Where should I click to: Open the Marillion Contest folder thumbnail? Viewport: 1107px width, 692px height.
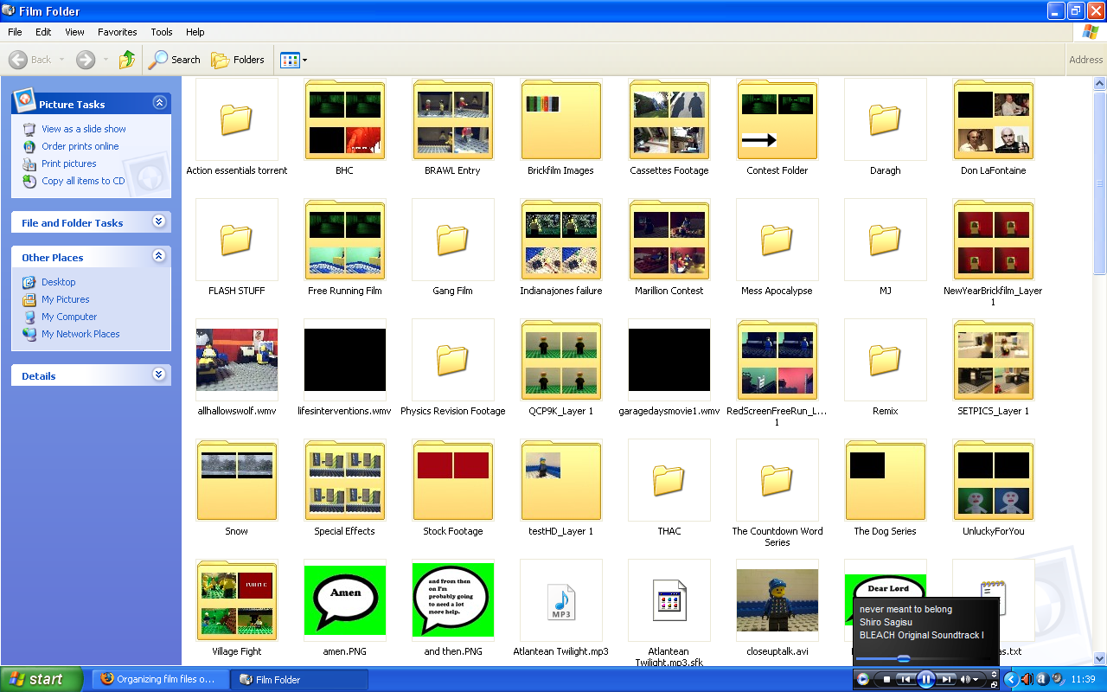pos(669,240)
